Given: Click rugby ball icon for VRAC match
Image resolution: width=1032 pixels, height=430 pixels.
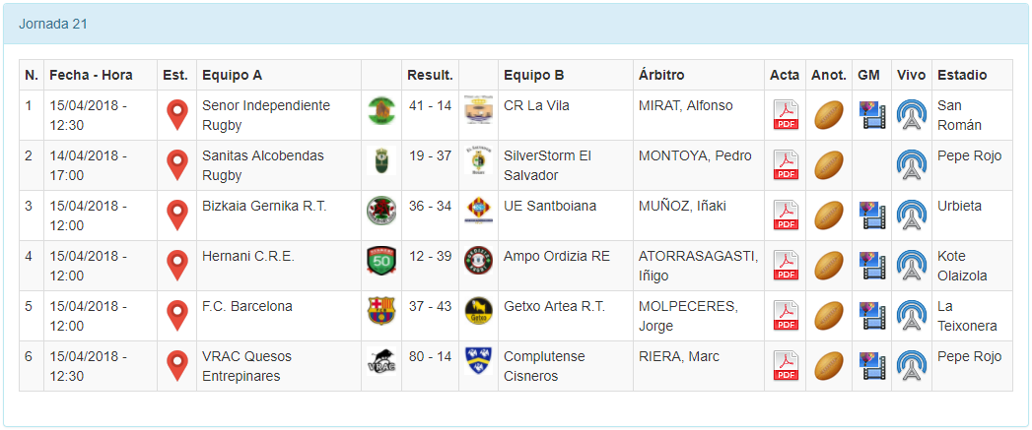Looking at the screenshot, I should (x=828, y=366).
